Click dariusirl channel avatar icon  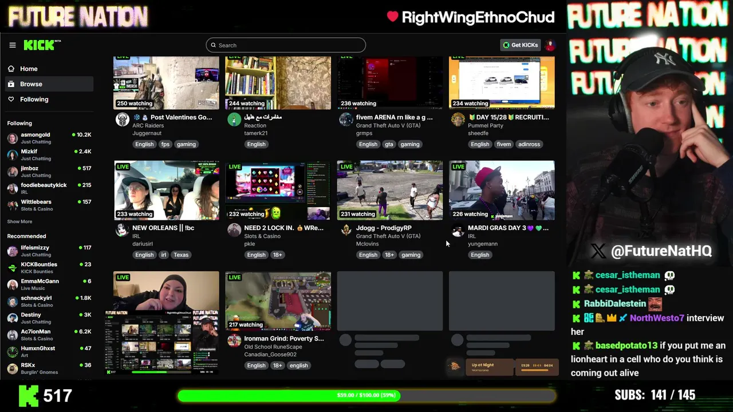122,230
